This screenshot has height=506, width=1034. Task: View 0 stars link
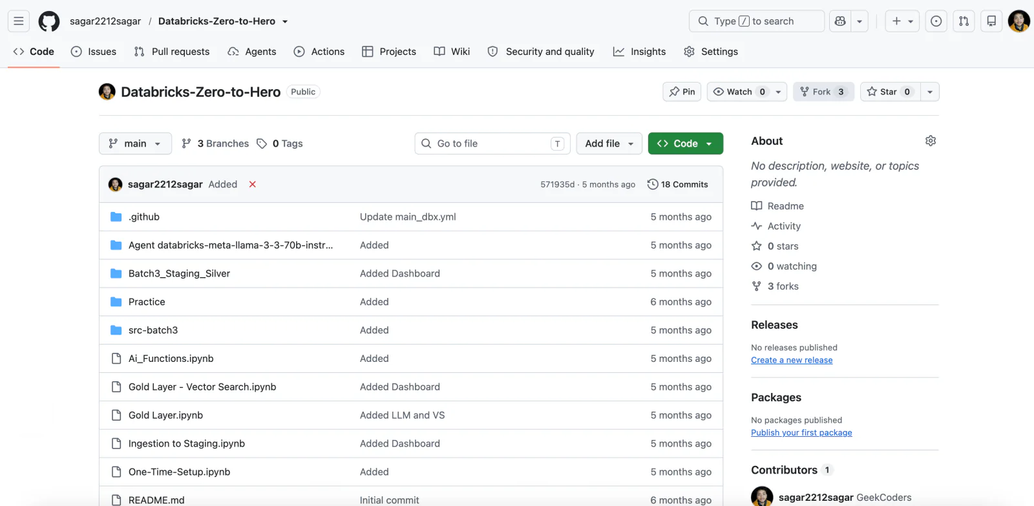click(775, 246)
